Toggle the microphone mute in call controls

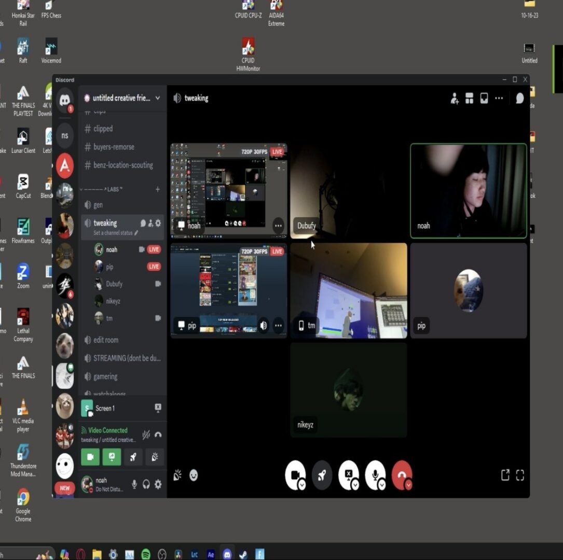click(x=374, y=474)
